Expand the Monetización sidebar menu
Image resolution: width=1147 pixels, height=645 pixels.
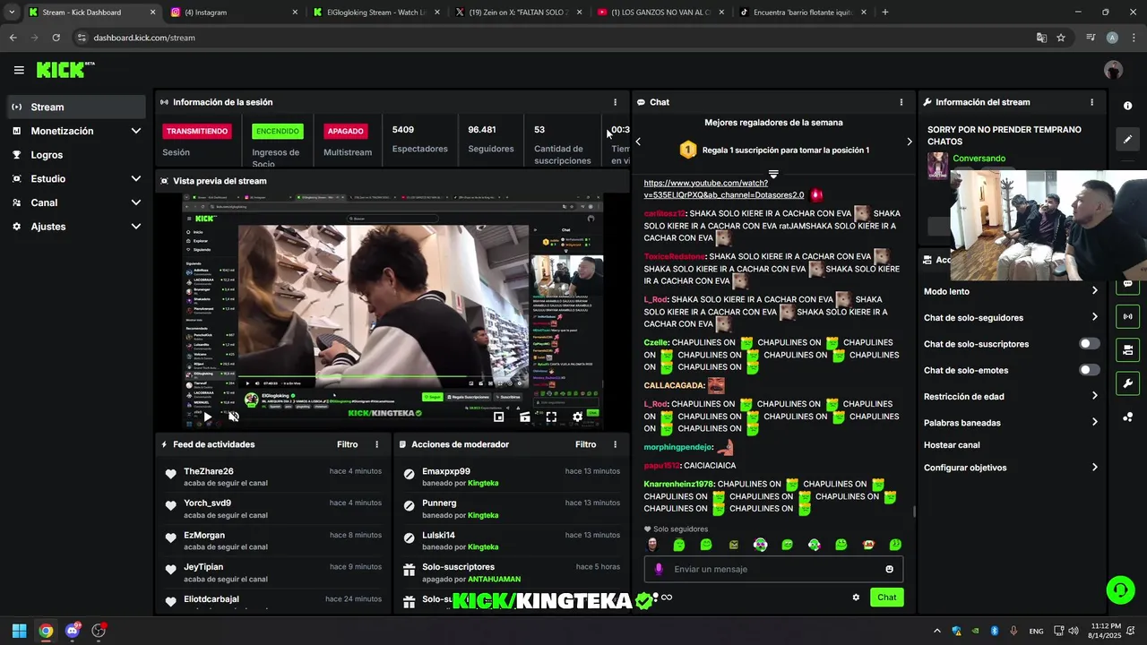76,131
